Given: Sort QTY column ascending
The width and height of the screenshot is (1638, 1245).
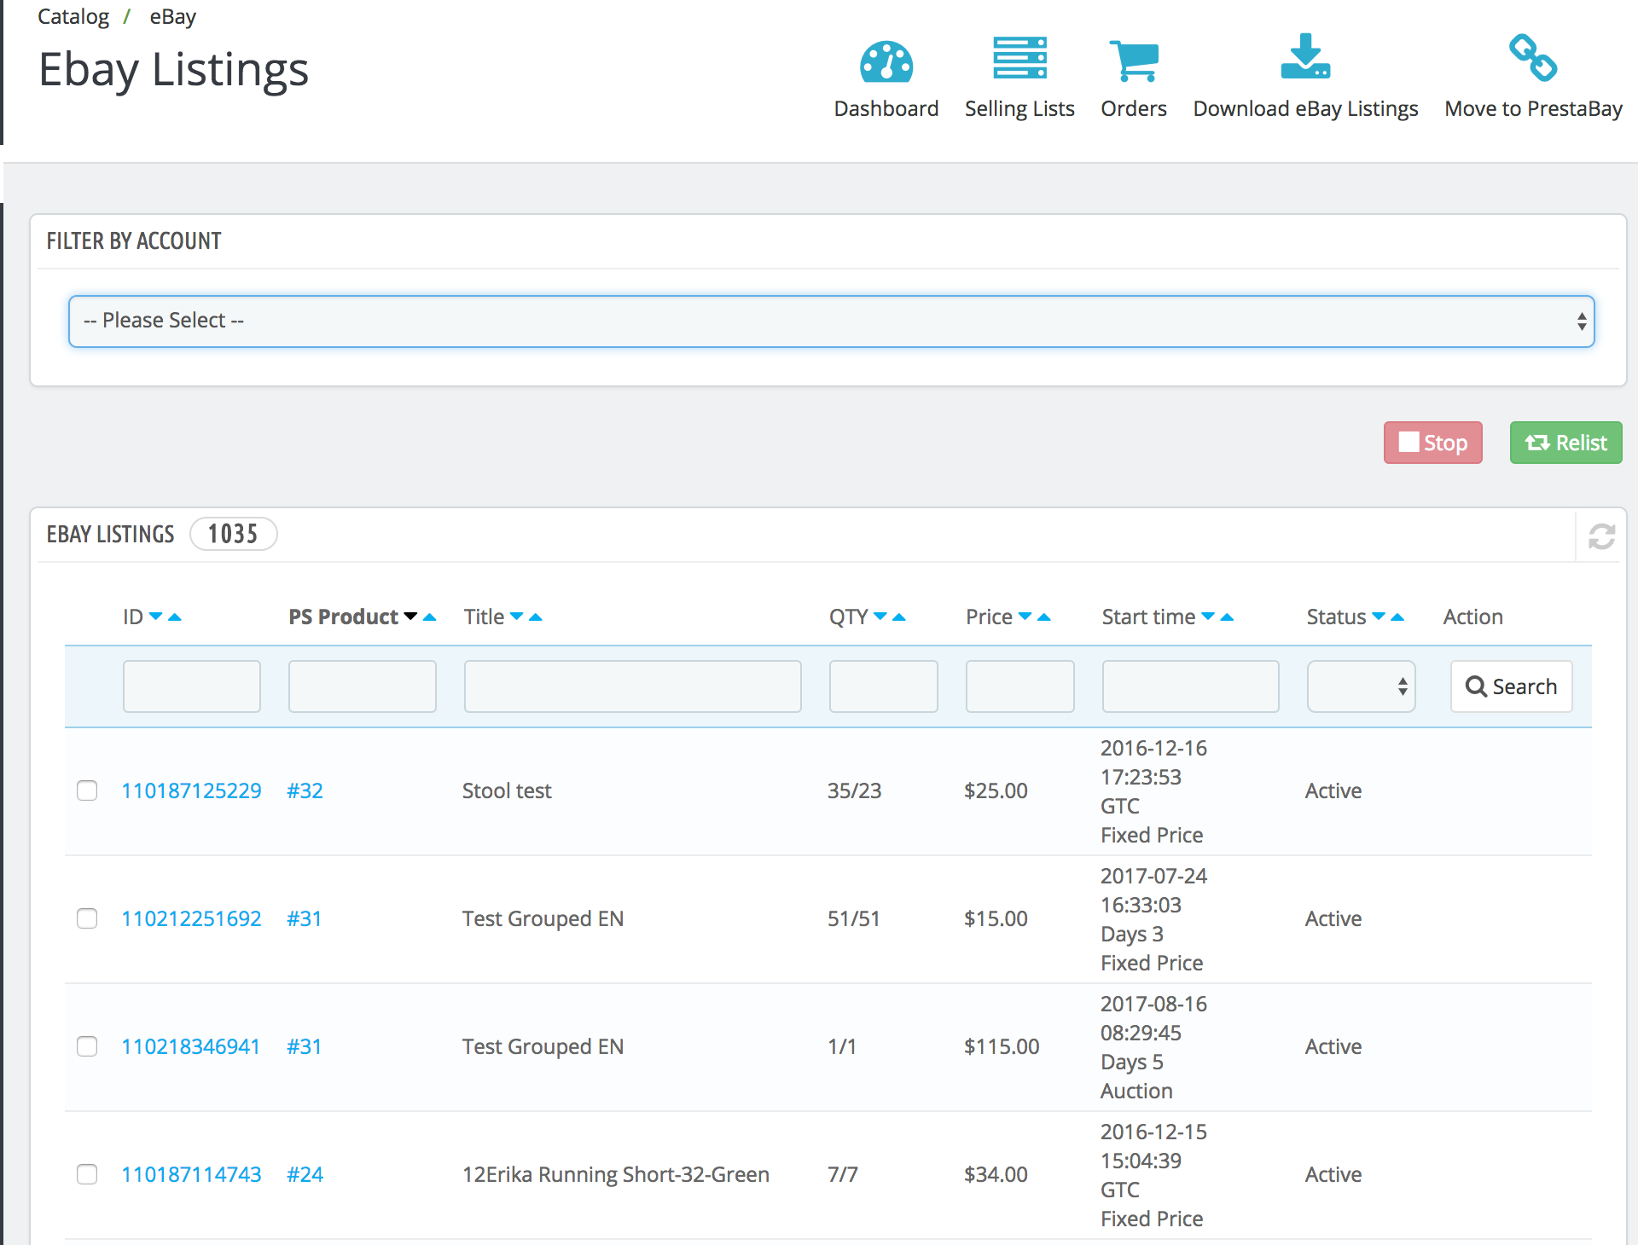Looking at the screenshot, I should 899,617.
